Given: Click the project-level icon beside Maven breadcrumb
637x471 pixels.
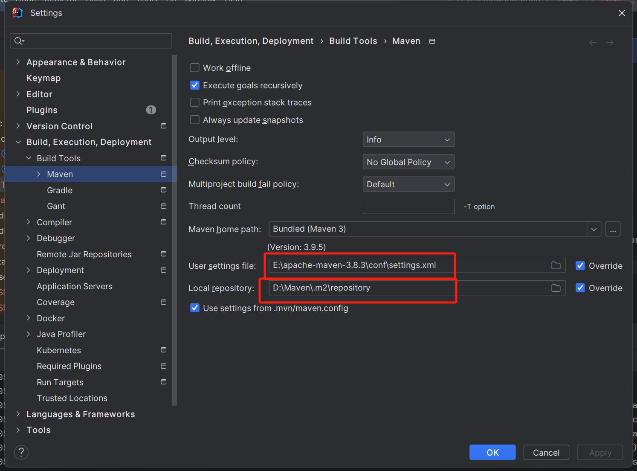Looking at the screenshot, I should click(432, 41).
